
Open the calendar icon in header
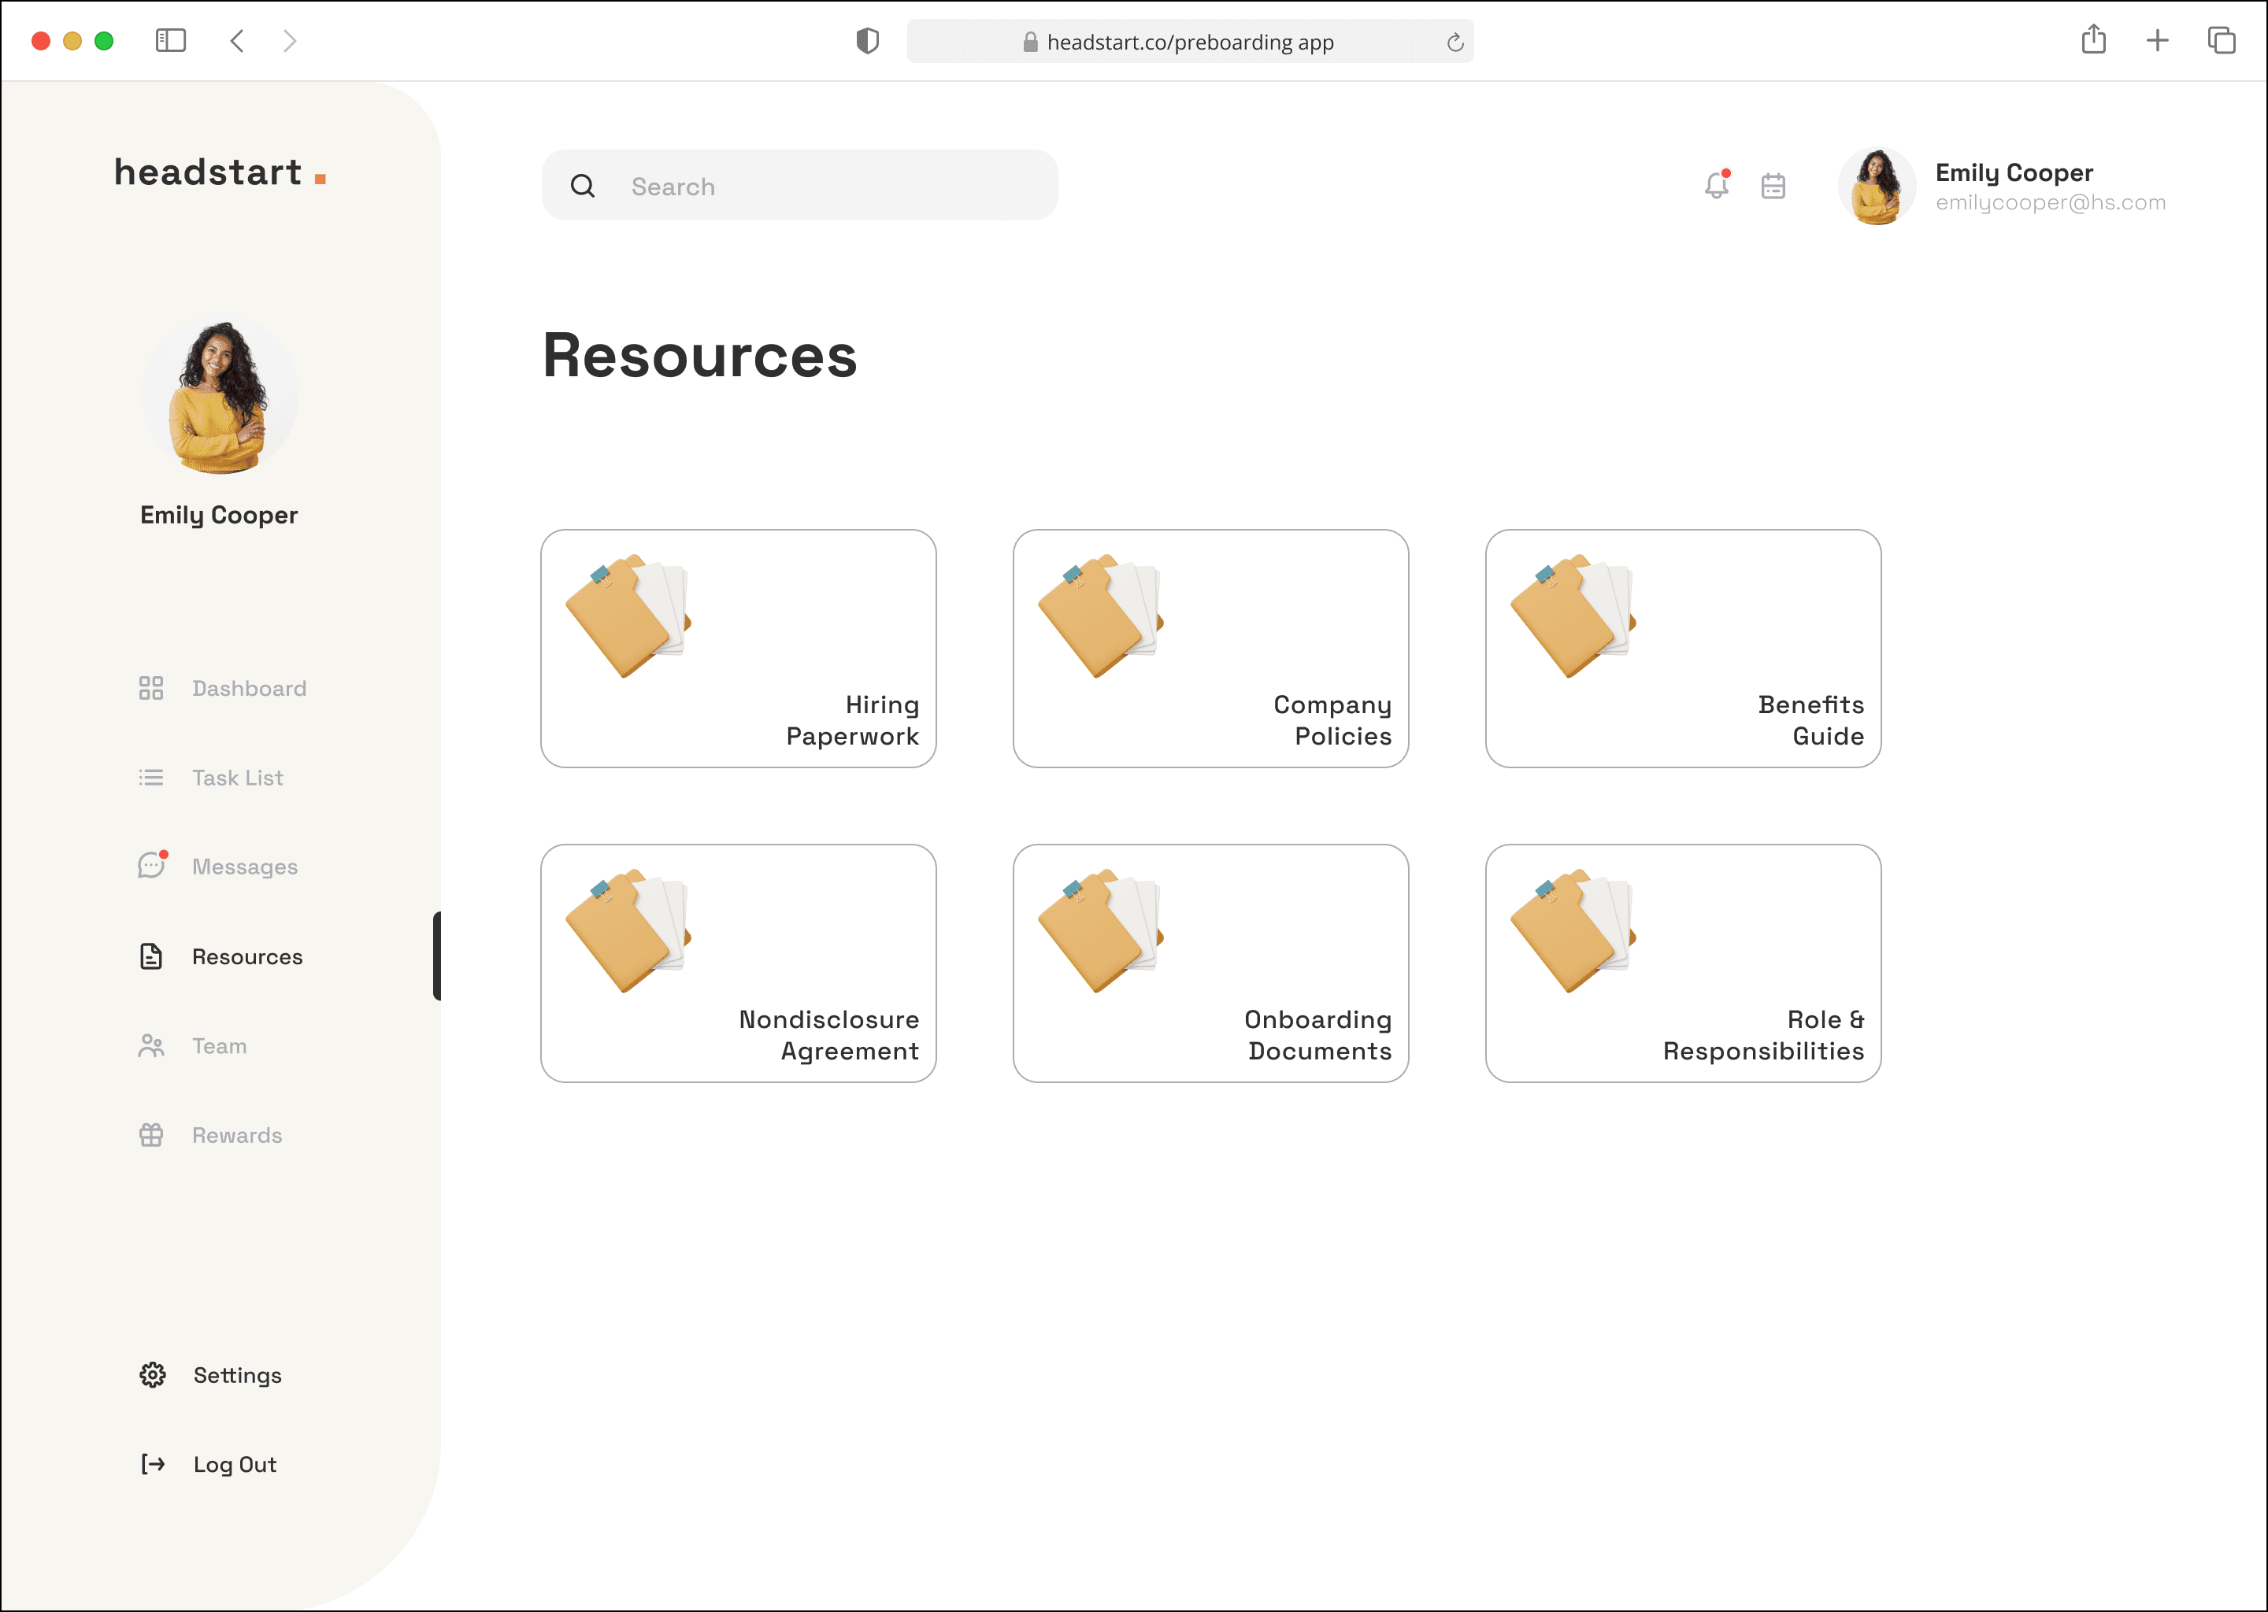[x=1773, y=186]
